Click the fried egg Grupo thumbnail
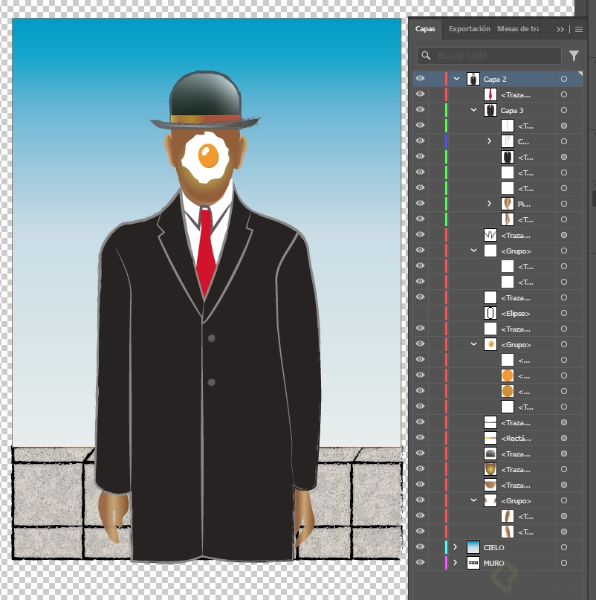596x600 pixels. pyautogui.click(x=490, y=344)
